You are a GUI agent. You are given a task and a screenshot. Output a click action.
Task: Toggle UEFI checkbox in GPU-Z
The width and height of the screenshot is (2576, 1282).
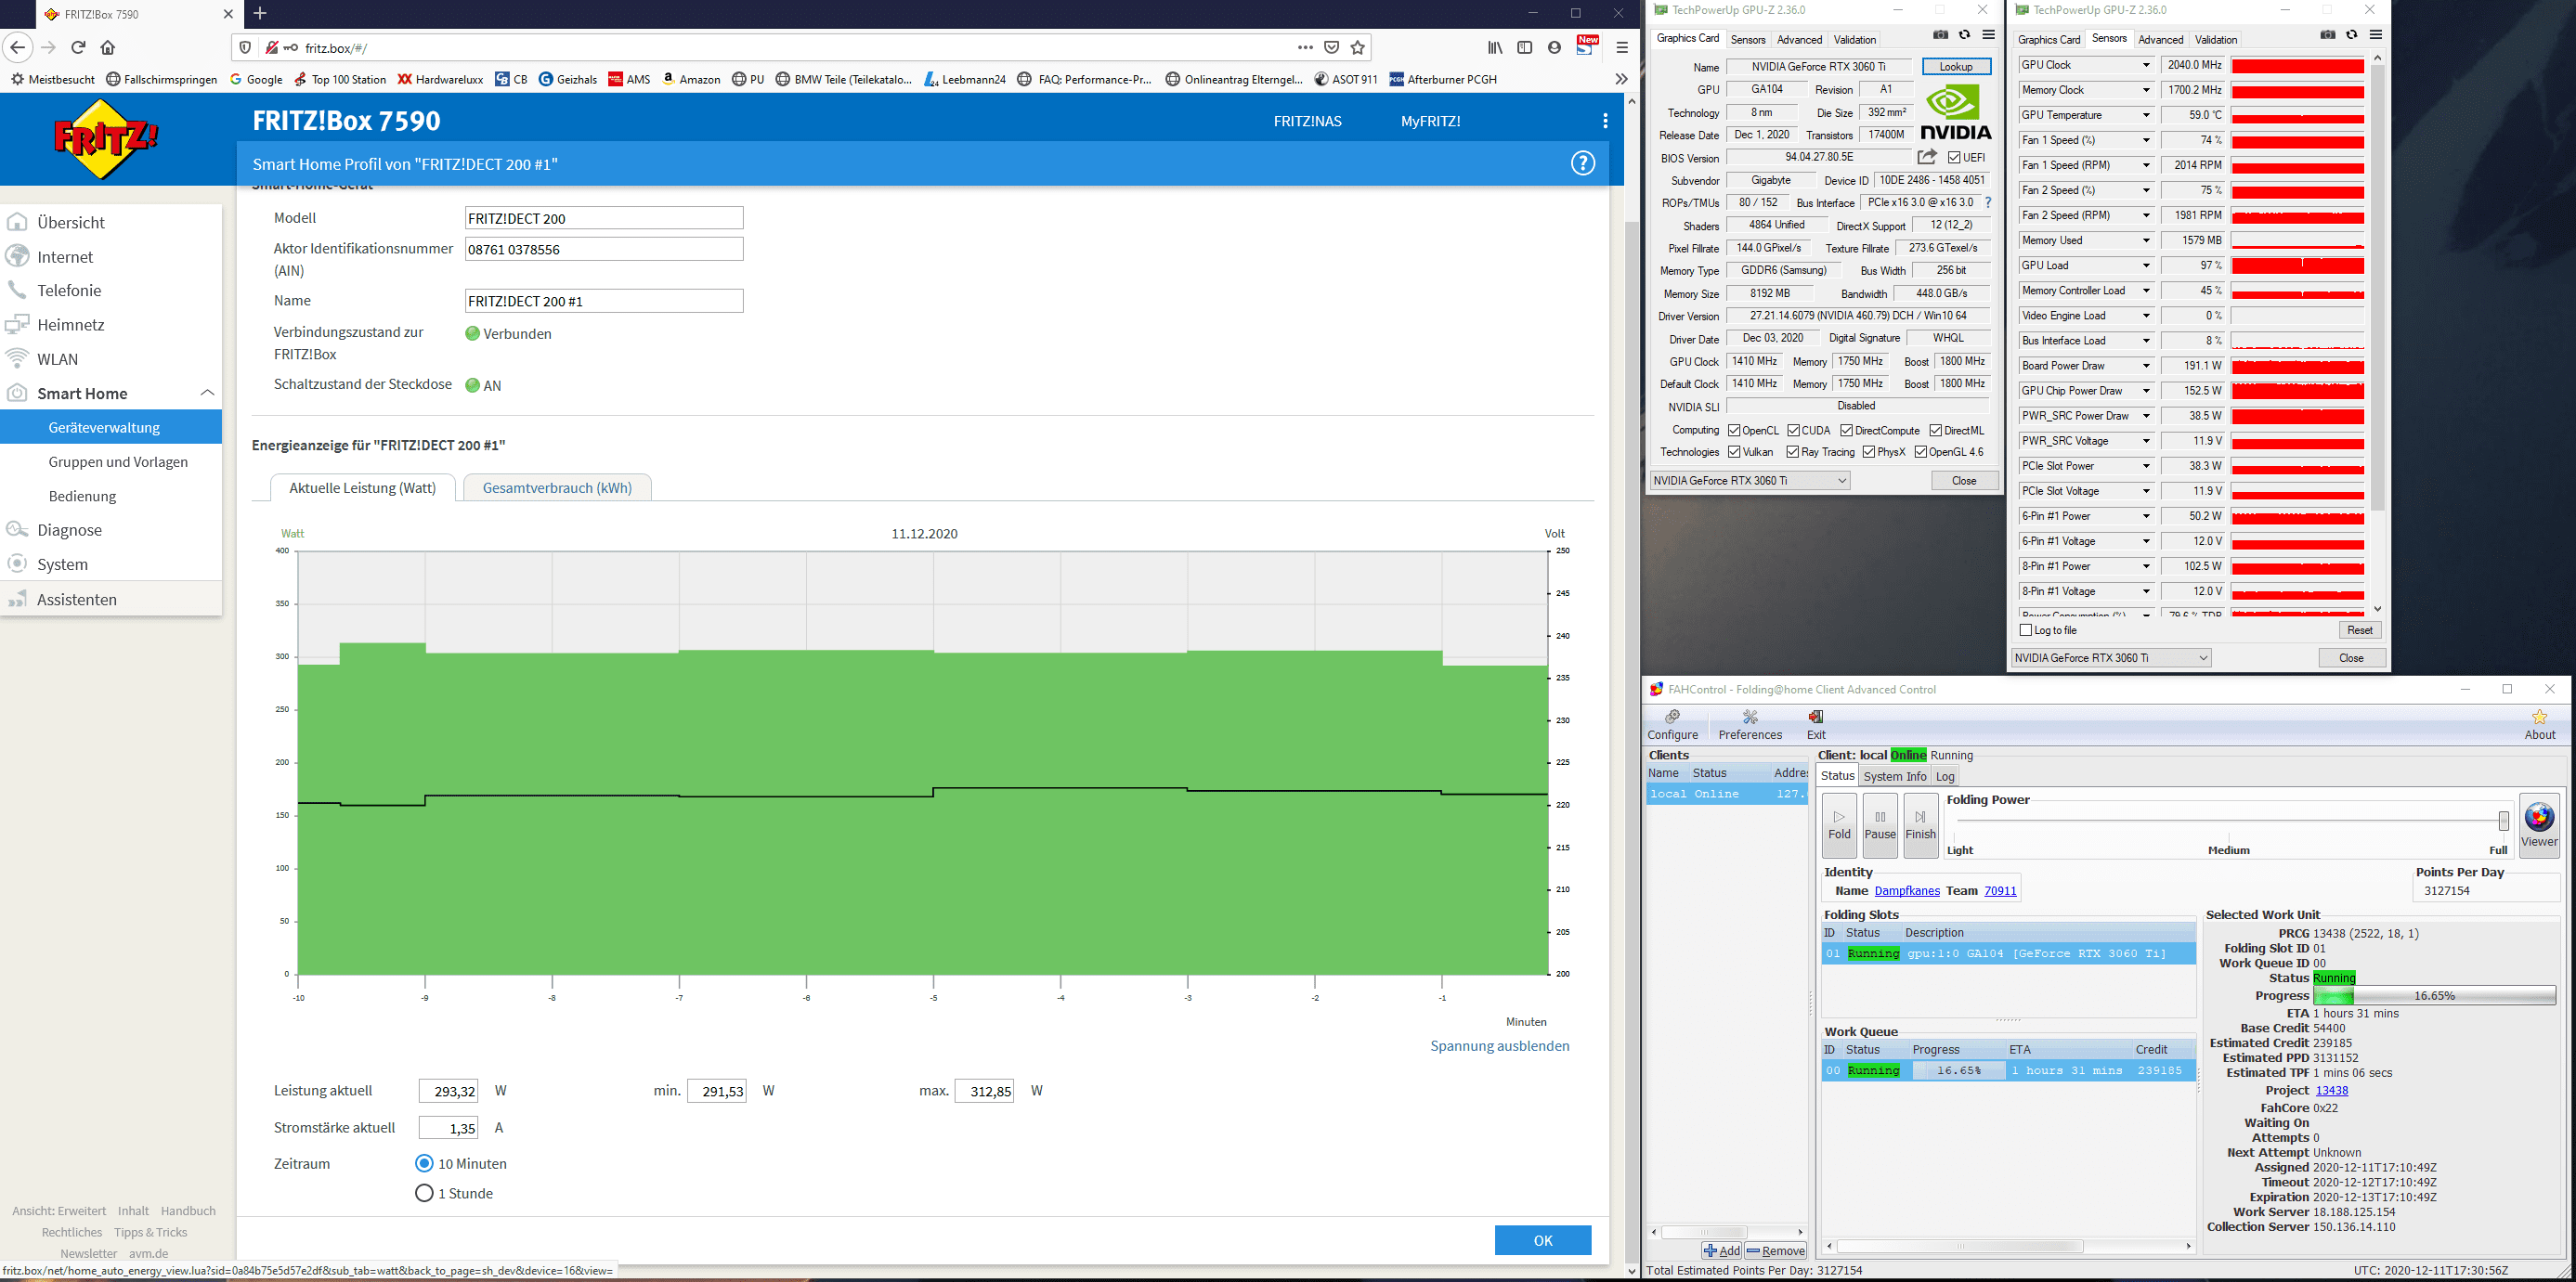[1954, 158]
